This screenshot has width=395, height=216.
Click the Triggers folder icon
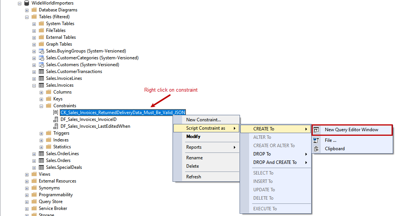pos(49,133)
